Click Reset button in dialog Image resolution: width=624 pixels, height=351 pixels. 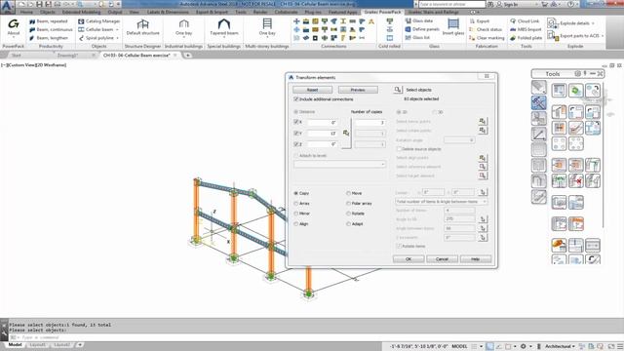point(312,90)
